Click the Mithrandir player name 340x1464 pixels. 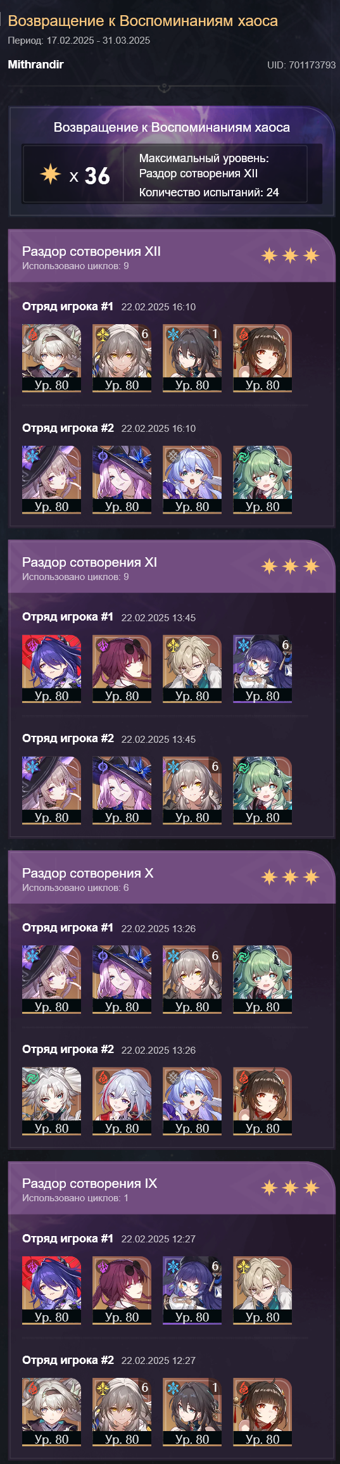[35, 65]
